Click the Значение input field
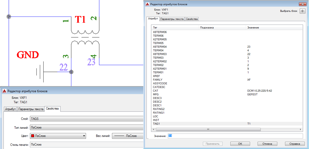 (235, 136)
